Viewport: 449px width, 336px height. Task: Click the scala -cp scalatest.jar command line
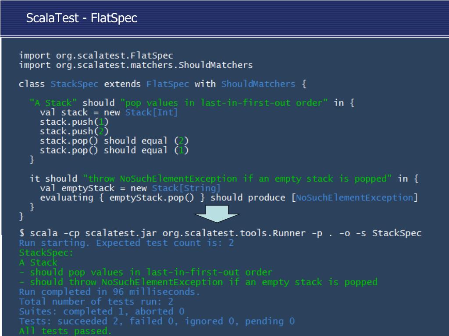[x=220, y=234]
